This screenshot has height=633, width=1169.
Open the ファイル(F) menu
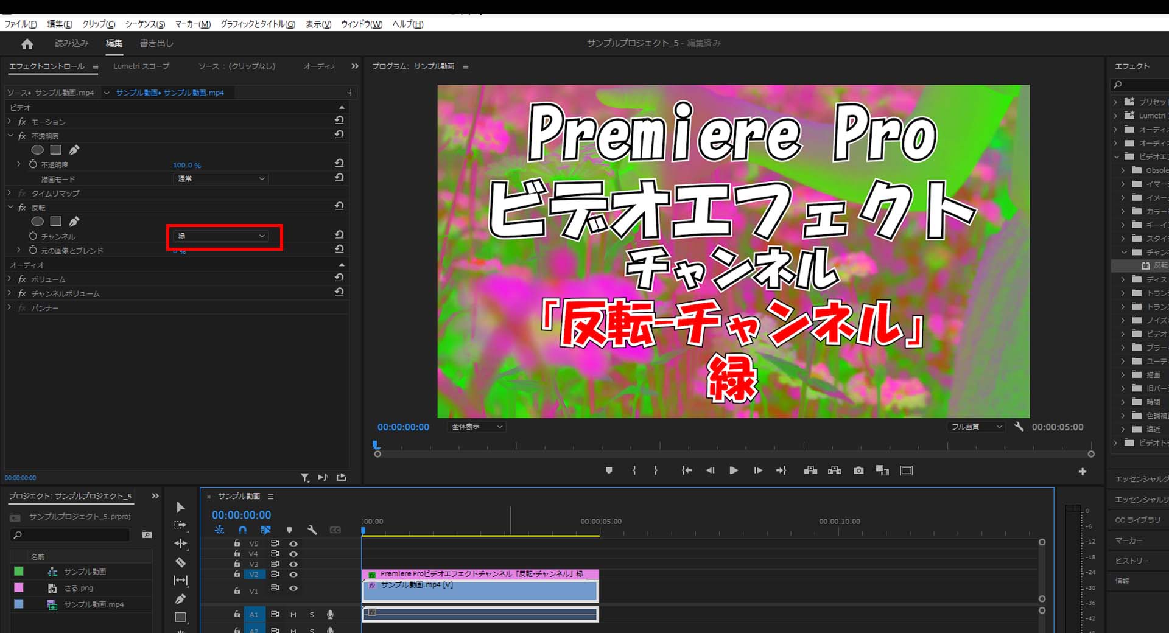21,24
